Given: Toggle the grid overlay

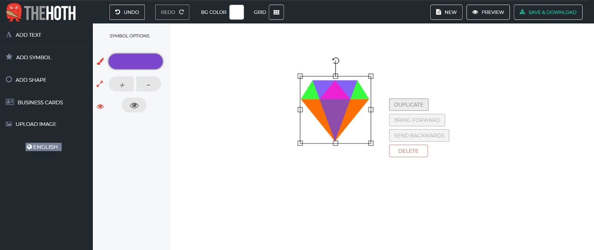Looking at the screenshot, I should [276, 12].
